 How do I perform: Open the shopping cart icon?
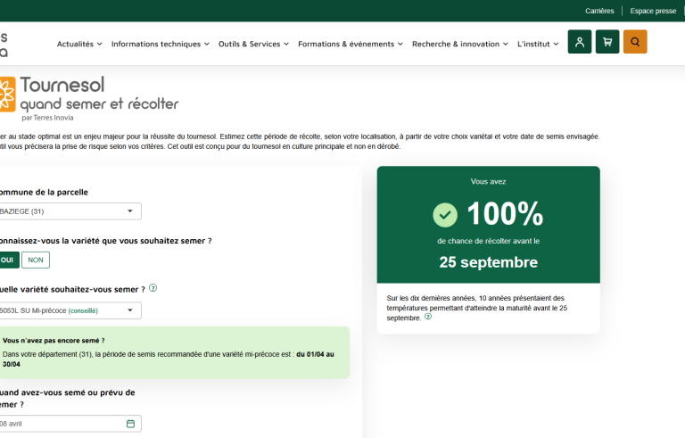click(607, 42)
